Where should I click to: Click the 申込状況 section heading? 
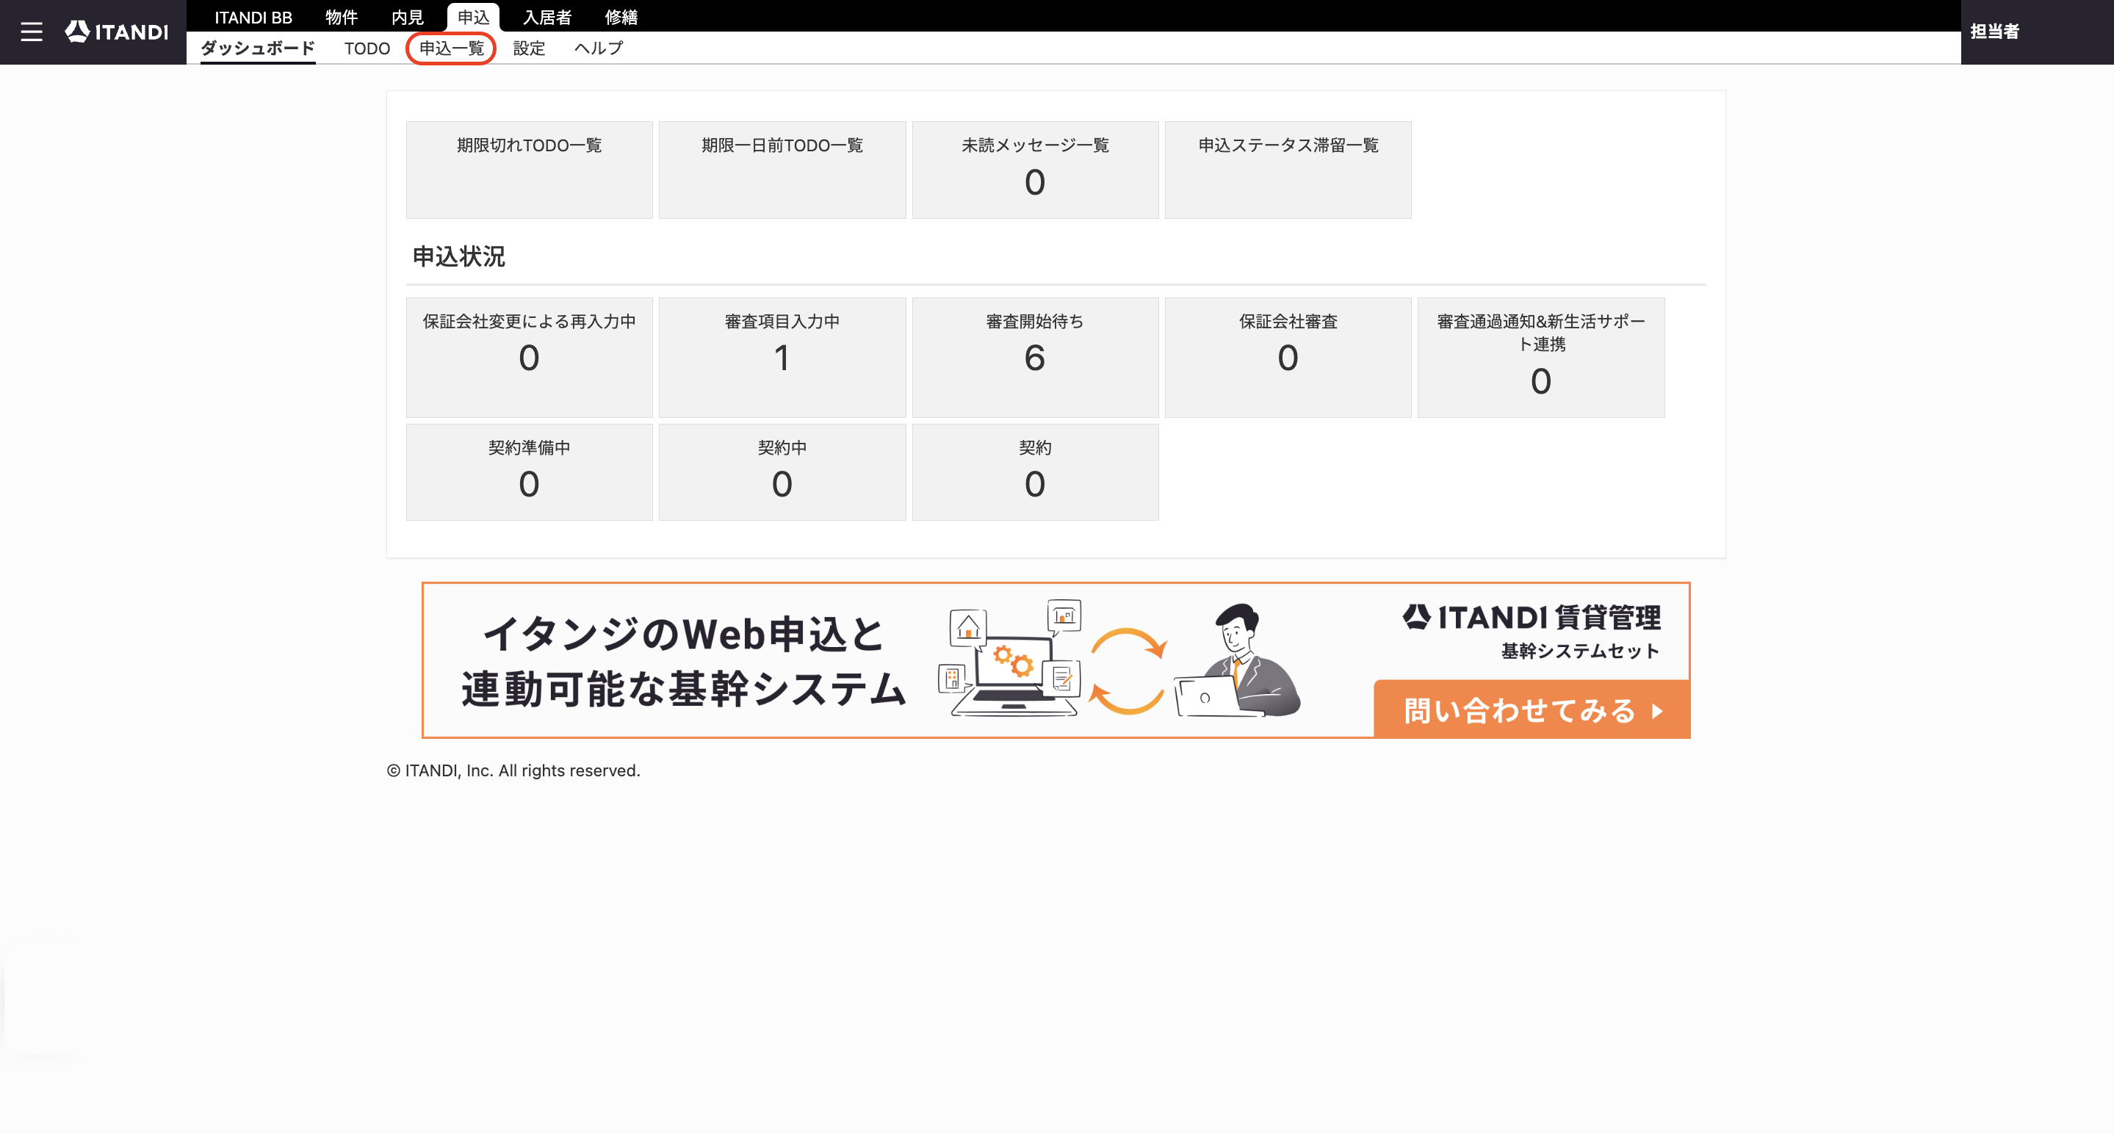[x=459, y=257]
